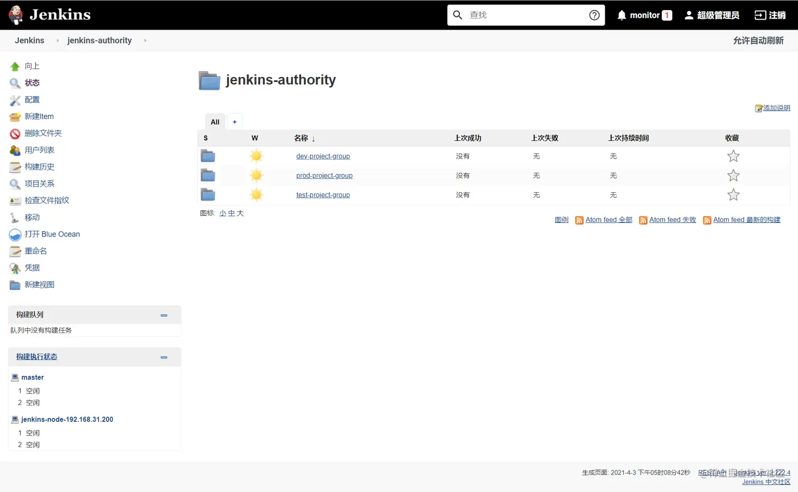This screenshot has height=492, width=798.
Task: Select medium icon size 中
Action: [231, 213]
